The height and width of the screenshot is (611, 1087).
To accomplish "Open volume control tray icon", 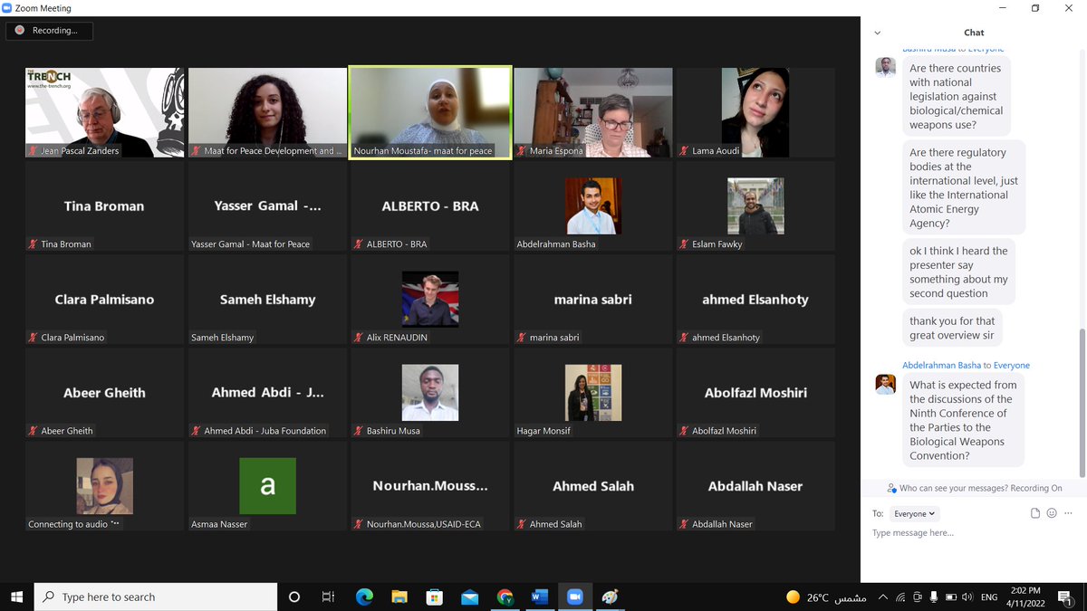I will pos(967,597).
